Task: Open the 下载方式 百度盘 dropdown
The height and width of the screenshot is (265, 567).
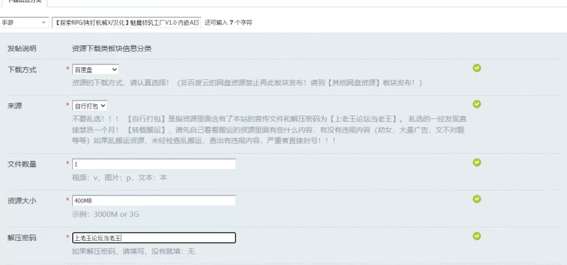Action: point(96,69)
